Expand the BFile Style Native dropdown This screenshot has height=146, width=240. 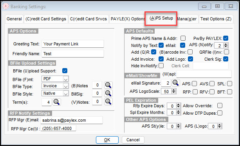coord(66,94)
